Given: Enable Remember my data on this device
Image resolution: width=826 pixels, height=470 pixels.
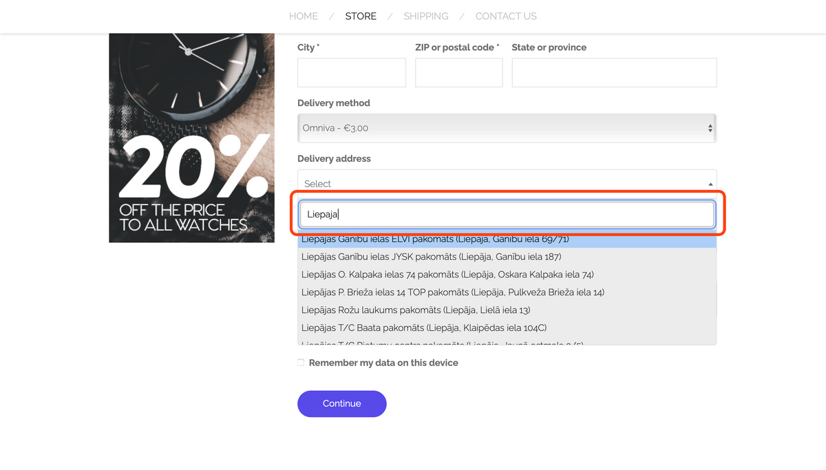Looking at the screenshot, I should pos(301,363).
